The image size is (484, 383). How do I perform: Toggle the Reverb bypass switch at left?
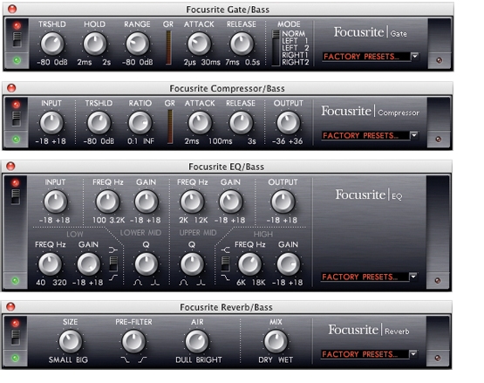point(16,337)
